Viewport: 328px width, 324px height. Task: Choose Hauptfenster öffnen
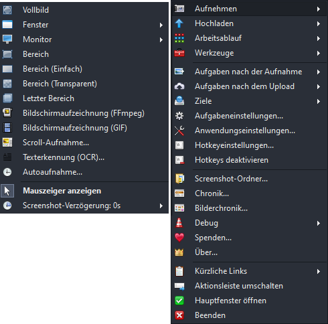click(x=249, y=301)
